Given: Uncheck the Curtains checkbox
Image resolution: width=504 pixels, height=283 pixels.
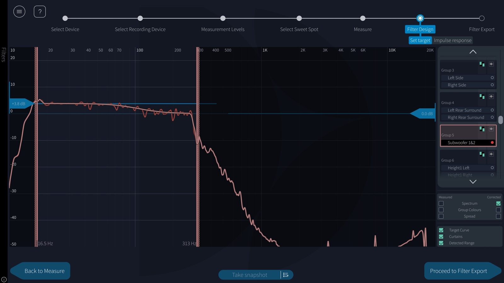Looking at the screenshot, I should tap(441, 236).
